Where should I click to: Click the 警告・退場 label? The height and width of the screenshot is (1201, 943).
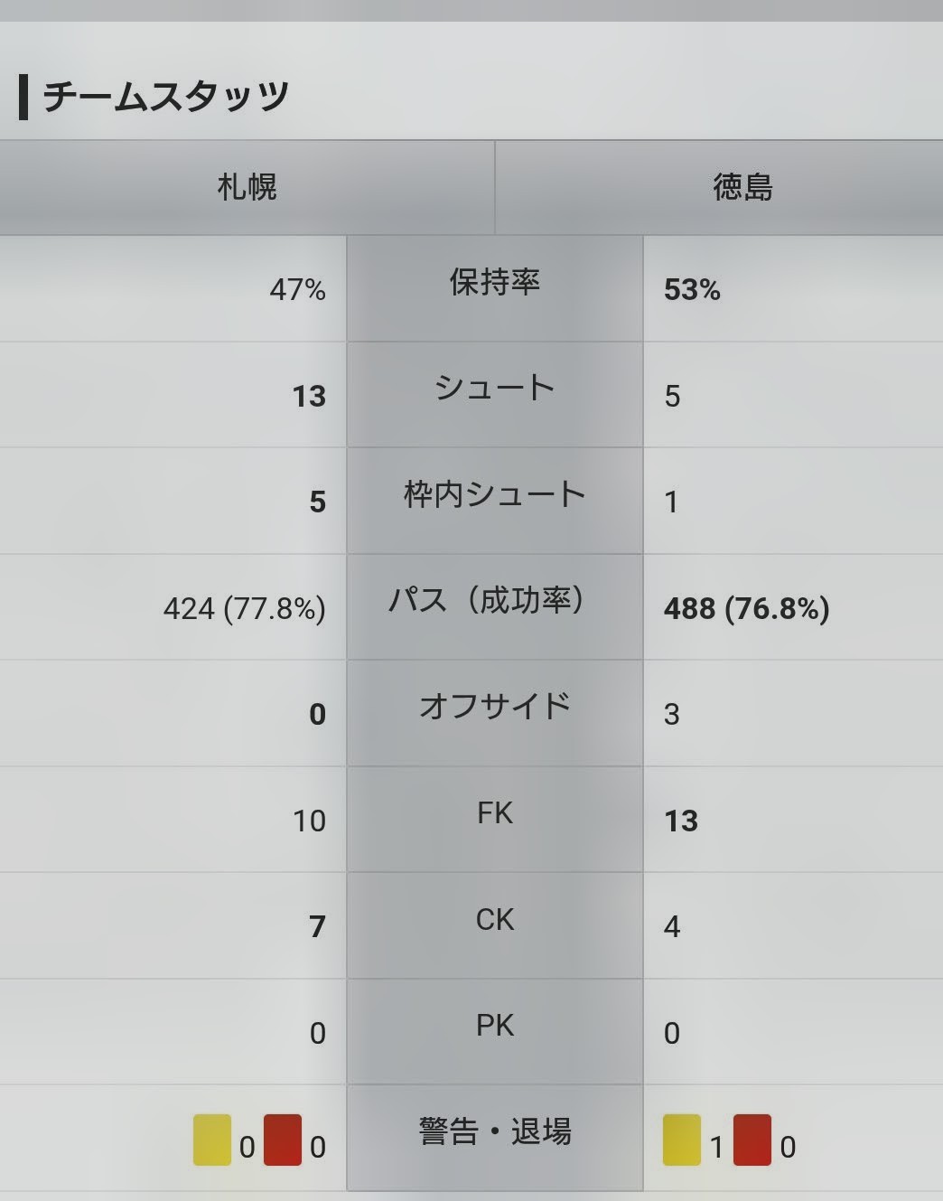[495, 1131]
